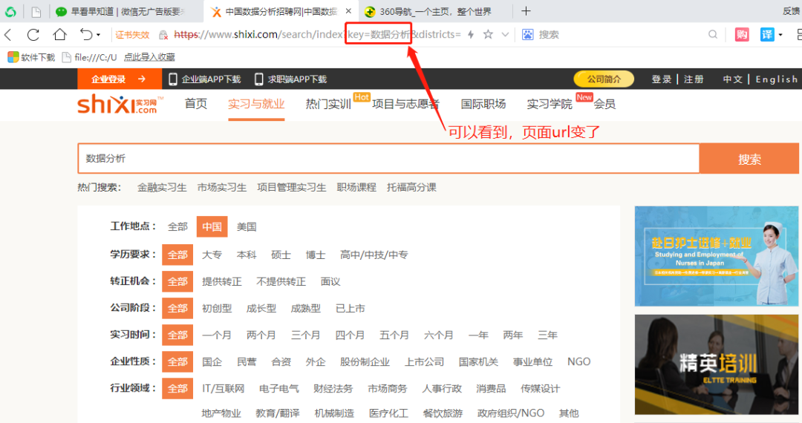Click the Baidu paw search engine icon
Image resolution: width=802 pixels, height=423 pixels.
[x=528, y=34]
